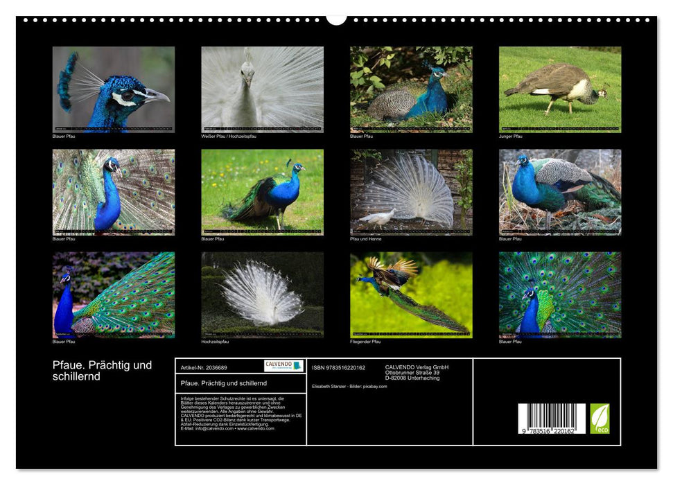Open the blue peacock walking on dandelion meadow
Screen dimensions: 673x485
[262, 192]
